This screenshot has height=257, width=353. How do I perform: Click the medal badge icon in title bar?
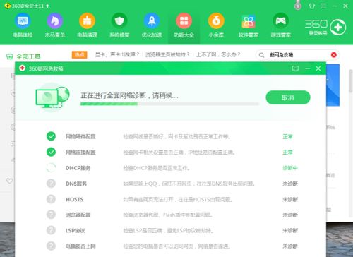pyautogui.click(x=298, y=5)
